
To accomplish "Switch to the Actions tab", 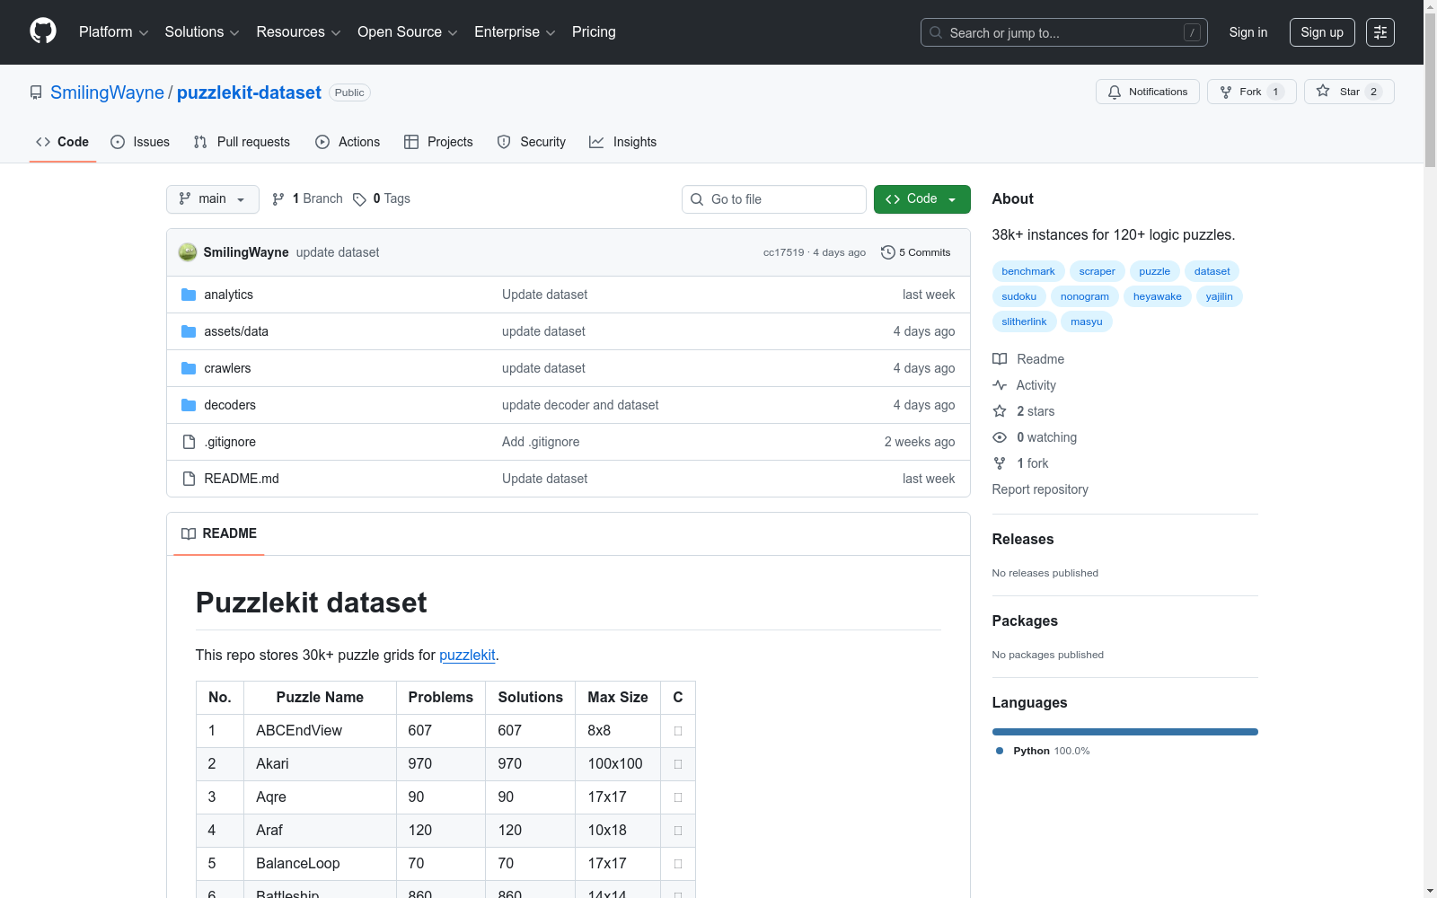I will click(348, 142).
